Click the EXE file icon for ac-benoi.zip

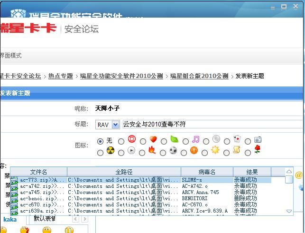coord(14,199)
